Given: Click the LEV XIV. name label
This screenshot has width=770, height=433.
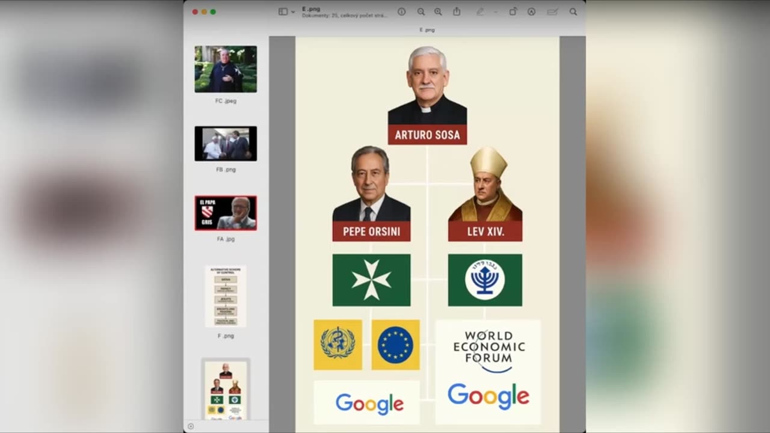Looking at the screenshot, I should [485, 232].
